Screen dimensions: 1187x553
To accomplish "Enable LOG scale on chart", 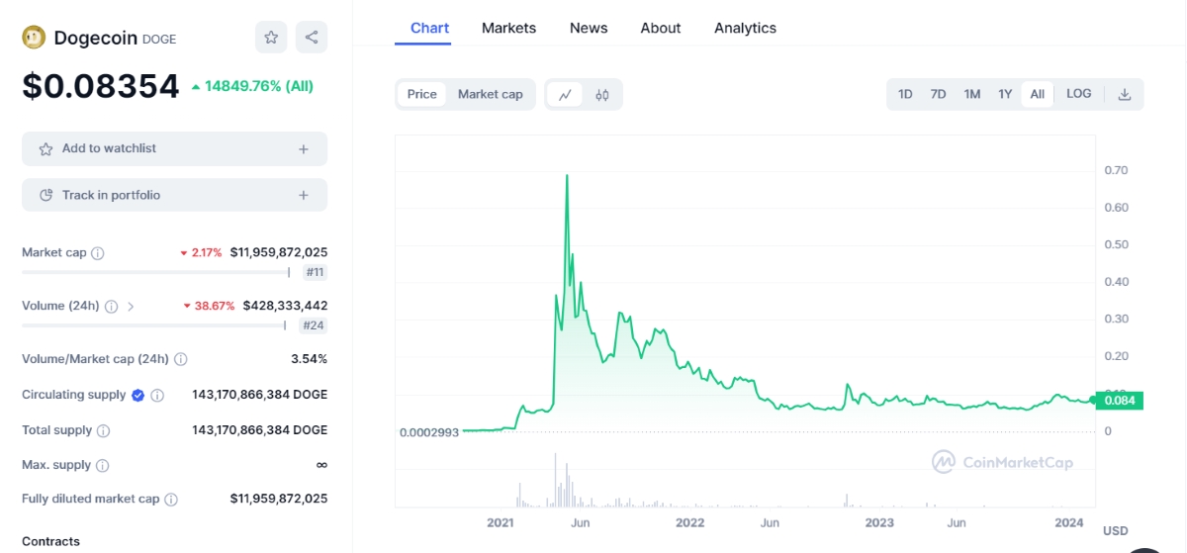I will click(1078, 94).
